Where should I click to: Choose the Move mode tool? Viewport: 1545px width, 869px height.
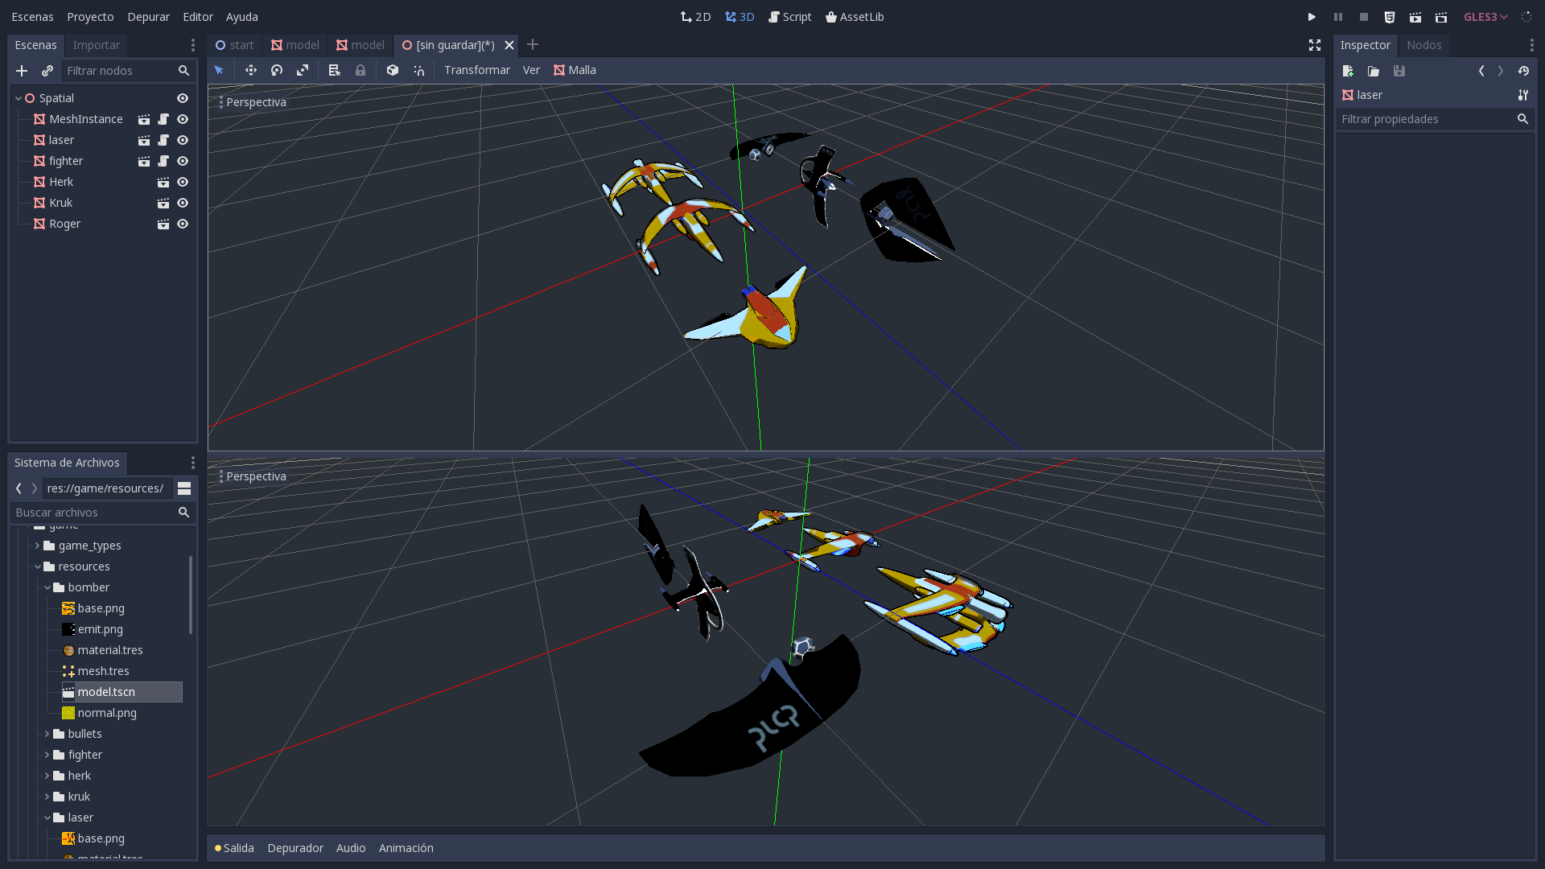[251, 70]
